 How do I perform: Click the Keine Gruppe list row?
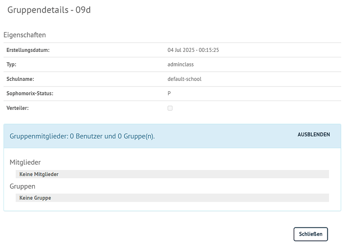(x=172, y=198)
